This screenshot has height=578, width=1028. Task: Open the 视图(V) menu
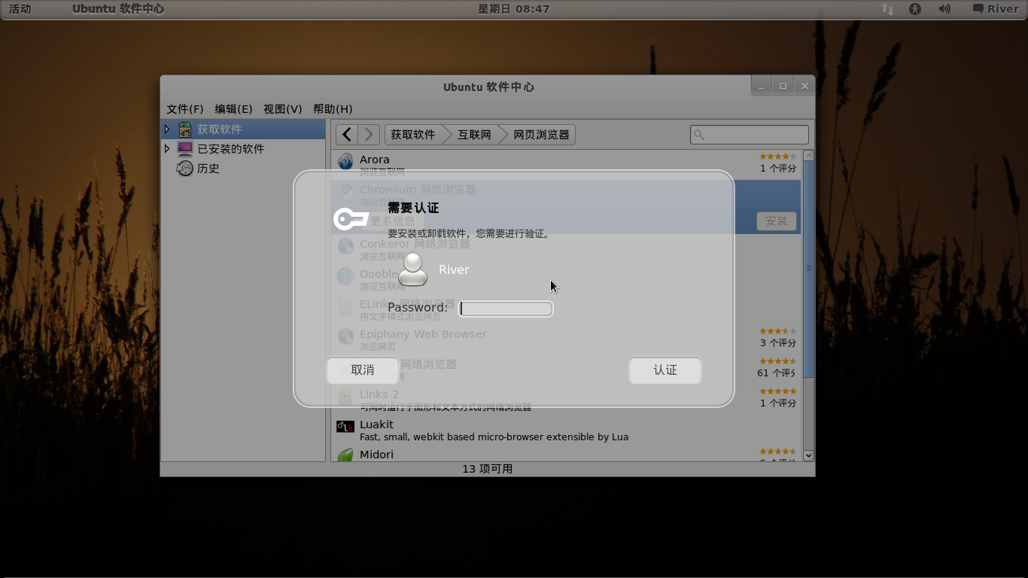pos(282,109)
